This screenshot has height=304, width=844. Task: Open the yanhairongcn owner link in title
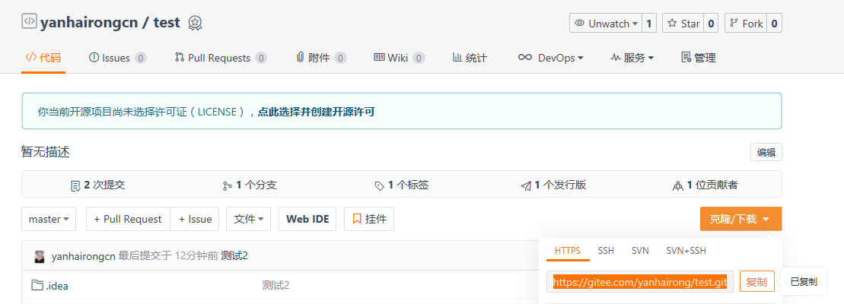click(89, 23)
